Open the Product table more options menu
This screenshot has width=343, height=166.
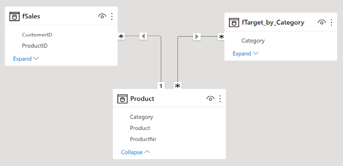coord(220,99)
